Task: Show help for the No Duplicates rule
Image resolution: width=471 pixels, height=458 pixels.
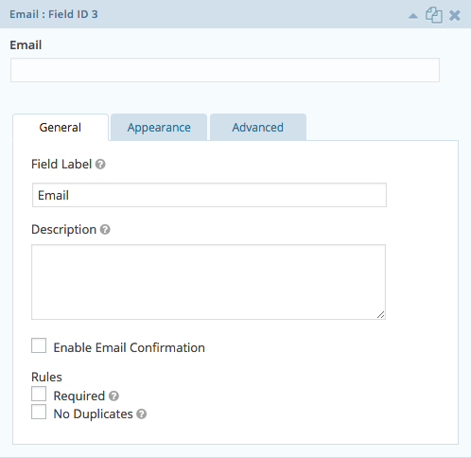Action: [x=142, y=414]
